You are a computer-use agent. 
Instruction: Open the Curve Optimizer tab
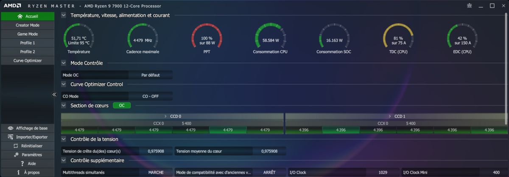tap(28, 61)
